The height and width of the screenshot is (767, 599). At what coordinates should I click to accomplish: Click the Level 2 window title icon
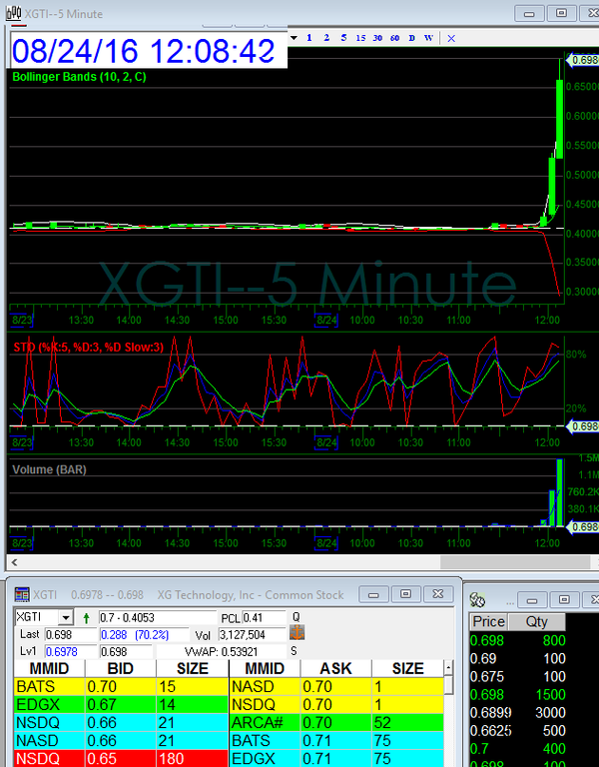point(22,594)
